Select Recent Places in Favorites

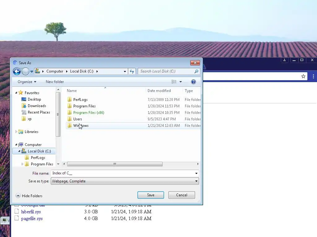pos(39,112)
